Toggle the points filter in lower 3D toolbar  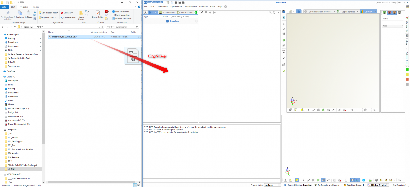[x=303, y=180]
